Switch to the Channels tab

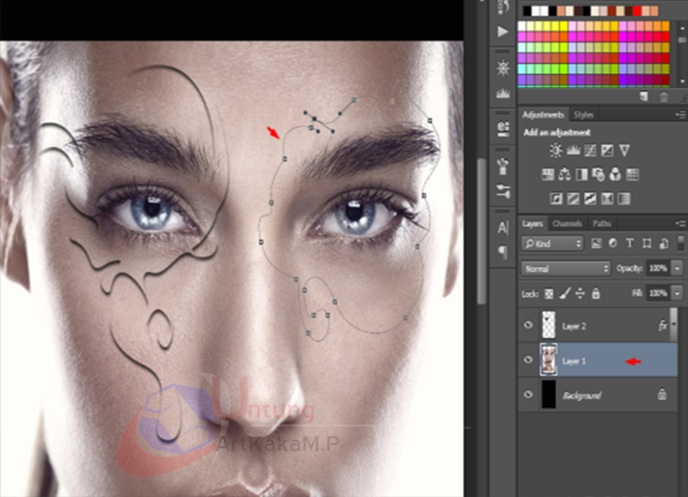tap(568, 224)
